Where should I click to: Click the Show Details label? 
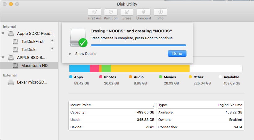[86, 54]
